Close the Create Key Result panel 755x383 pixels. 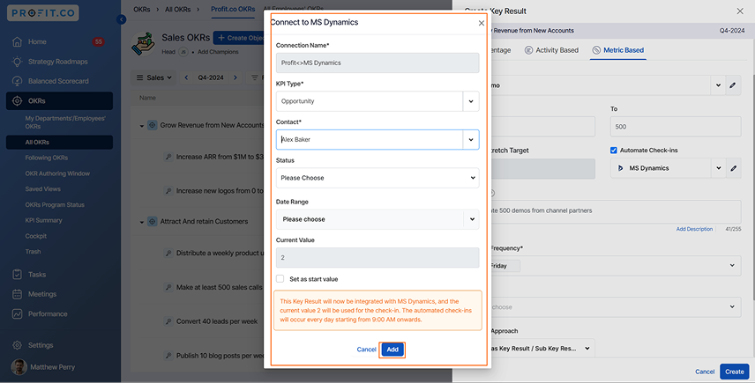coord(740,11)
